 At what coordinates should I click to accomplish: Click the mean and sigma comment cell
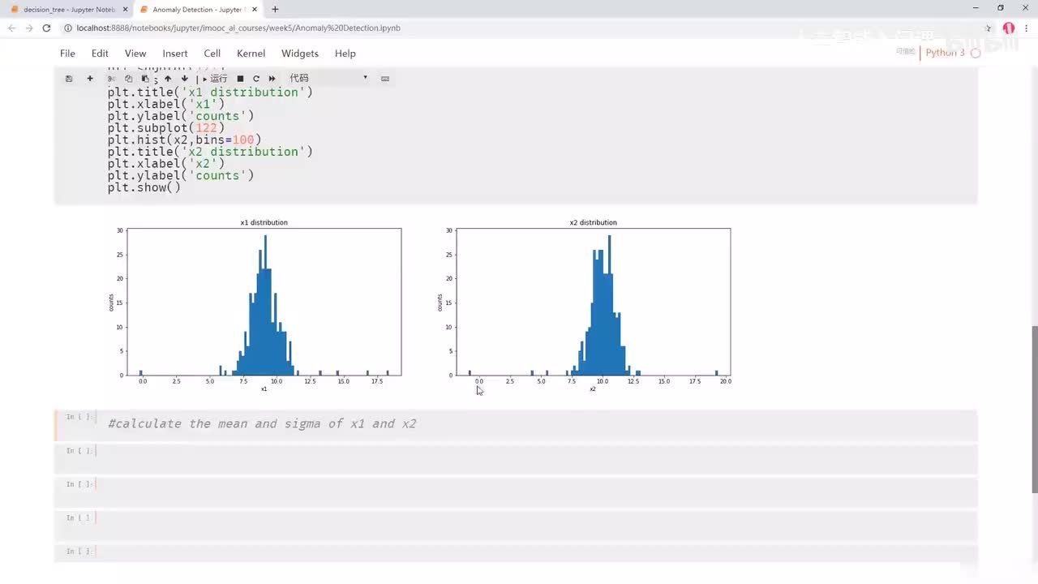pos(536,424)
